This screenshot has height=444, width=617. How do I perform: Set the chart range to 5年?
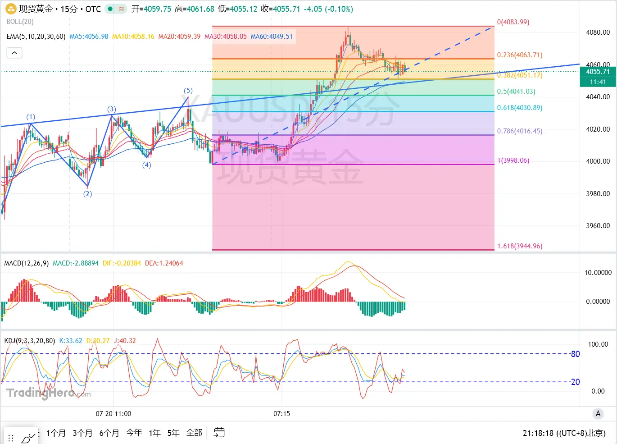click(173, 433)
